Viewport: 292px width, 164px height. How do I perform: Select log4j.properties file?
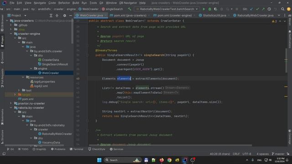[44, 82]
